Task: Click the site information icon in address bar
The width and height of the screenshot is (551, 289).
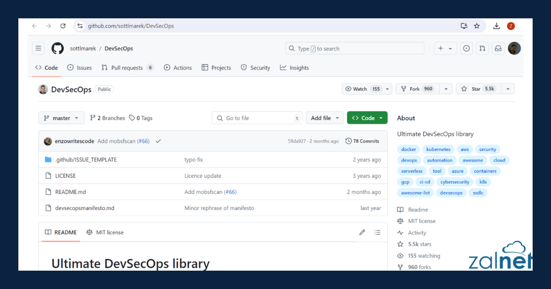Action: pyautogui.click(x=80, y=26)
